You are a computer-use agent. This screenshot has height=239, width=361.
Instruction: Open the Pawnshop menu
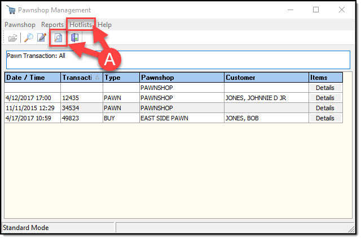pos(20,25)
